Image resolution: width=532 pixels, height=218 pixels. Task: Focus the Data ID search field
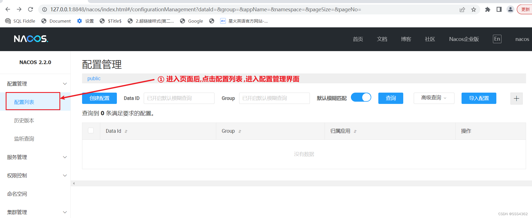pos(179,98)
